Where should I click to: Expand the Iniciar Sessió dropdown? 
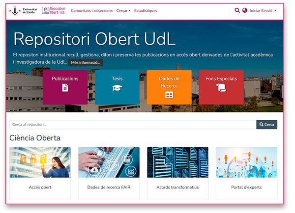[263, 11]
